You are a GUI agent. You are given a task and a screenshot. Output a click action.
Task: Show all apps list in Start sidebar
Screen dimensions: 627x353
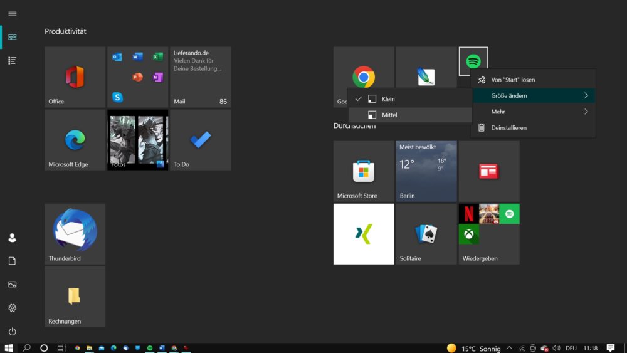13,60
